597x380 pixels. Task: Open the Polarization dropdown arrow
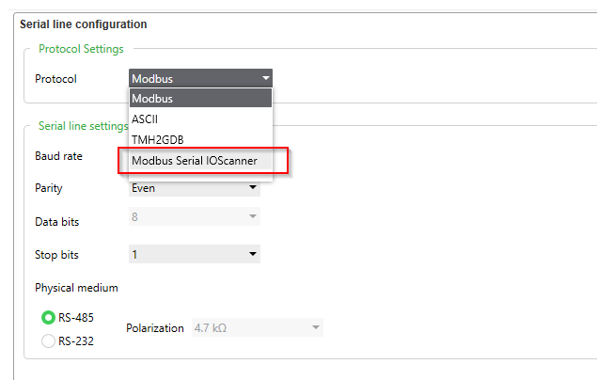pos(315,327)
